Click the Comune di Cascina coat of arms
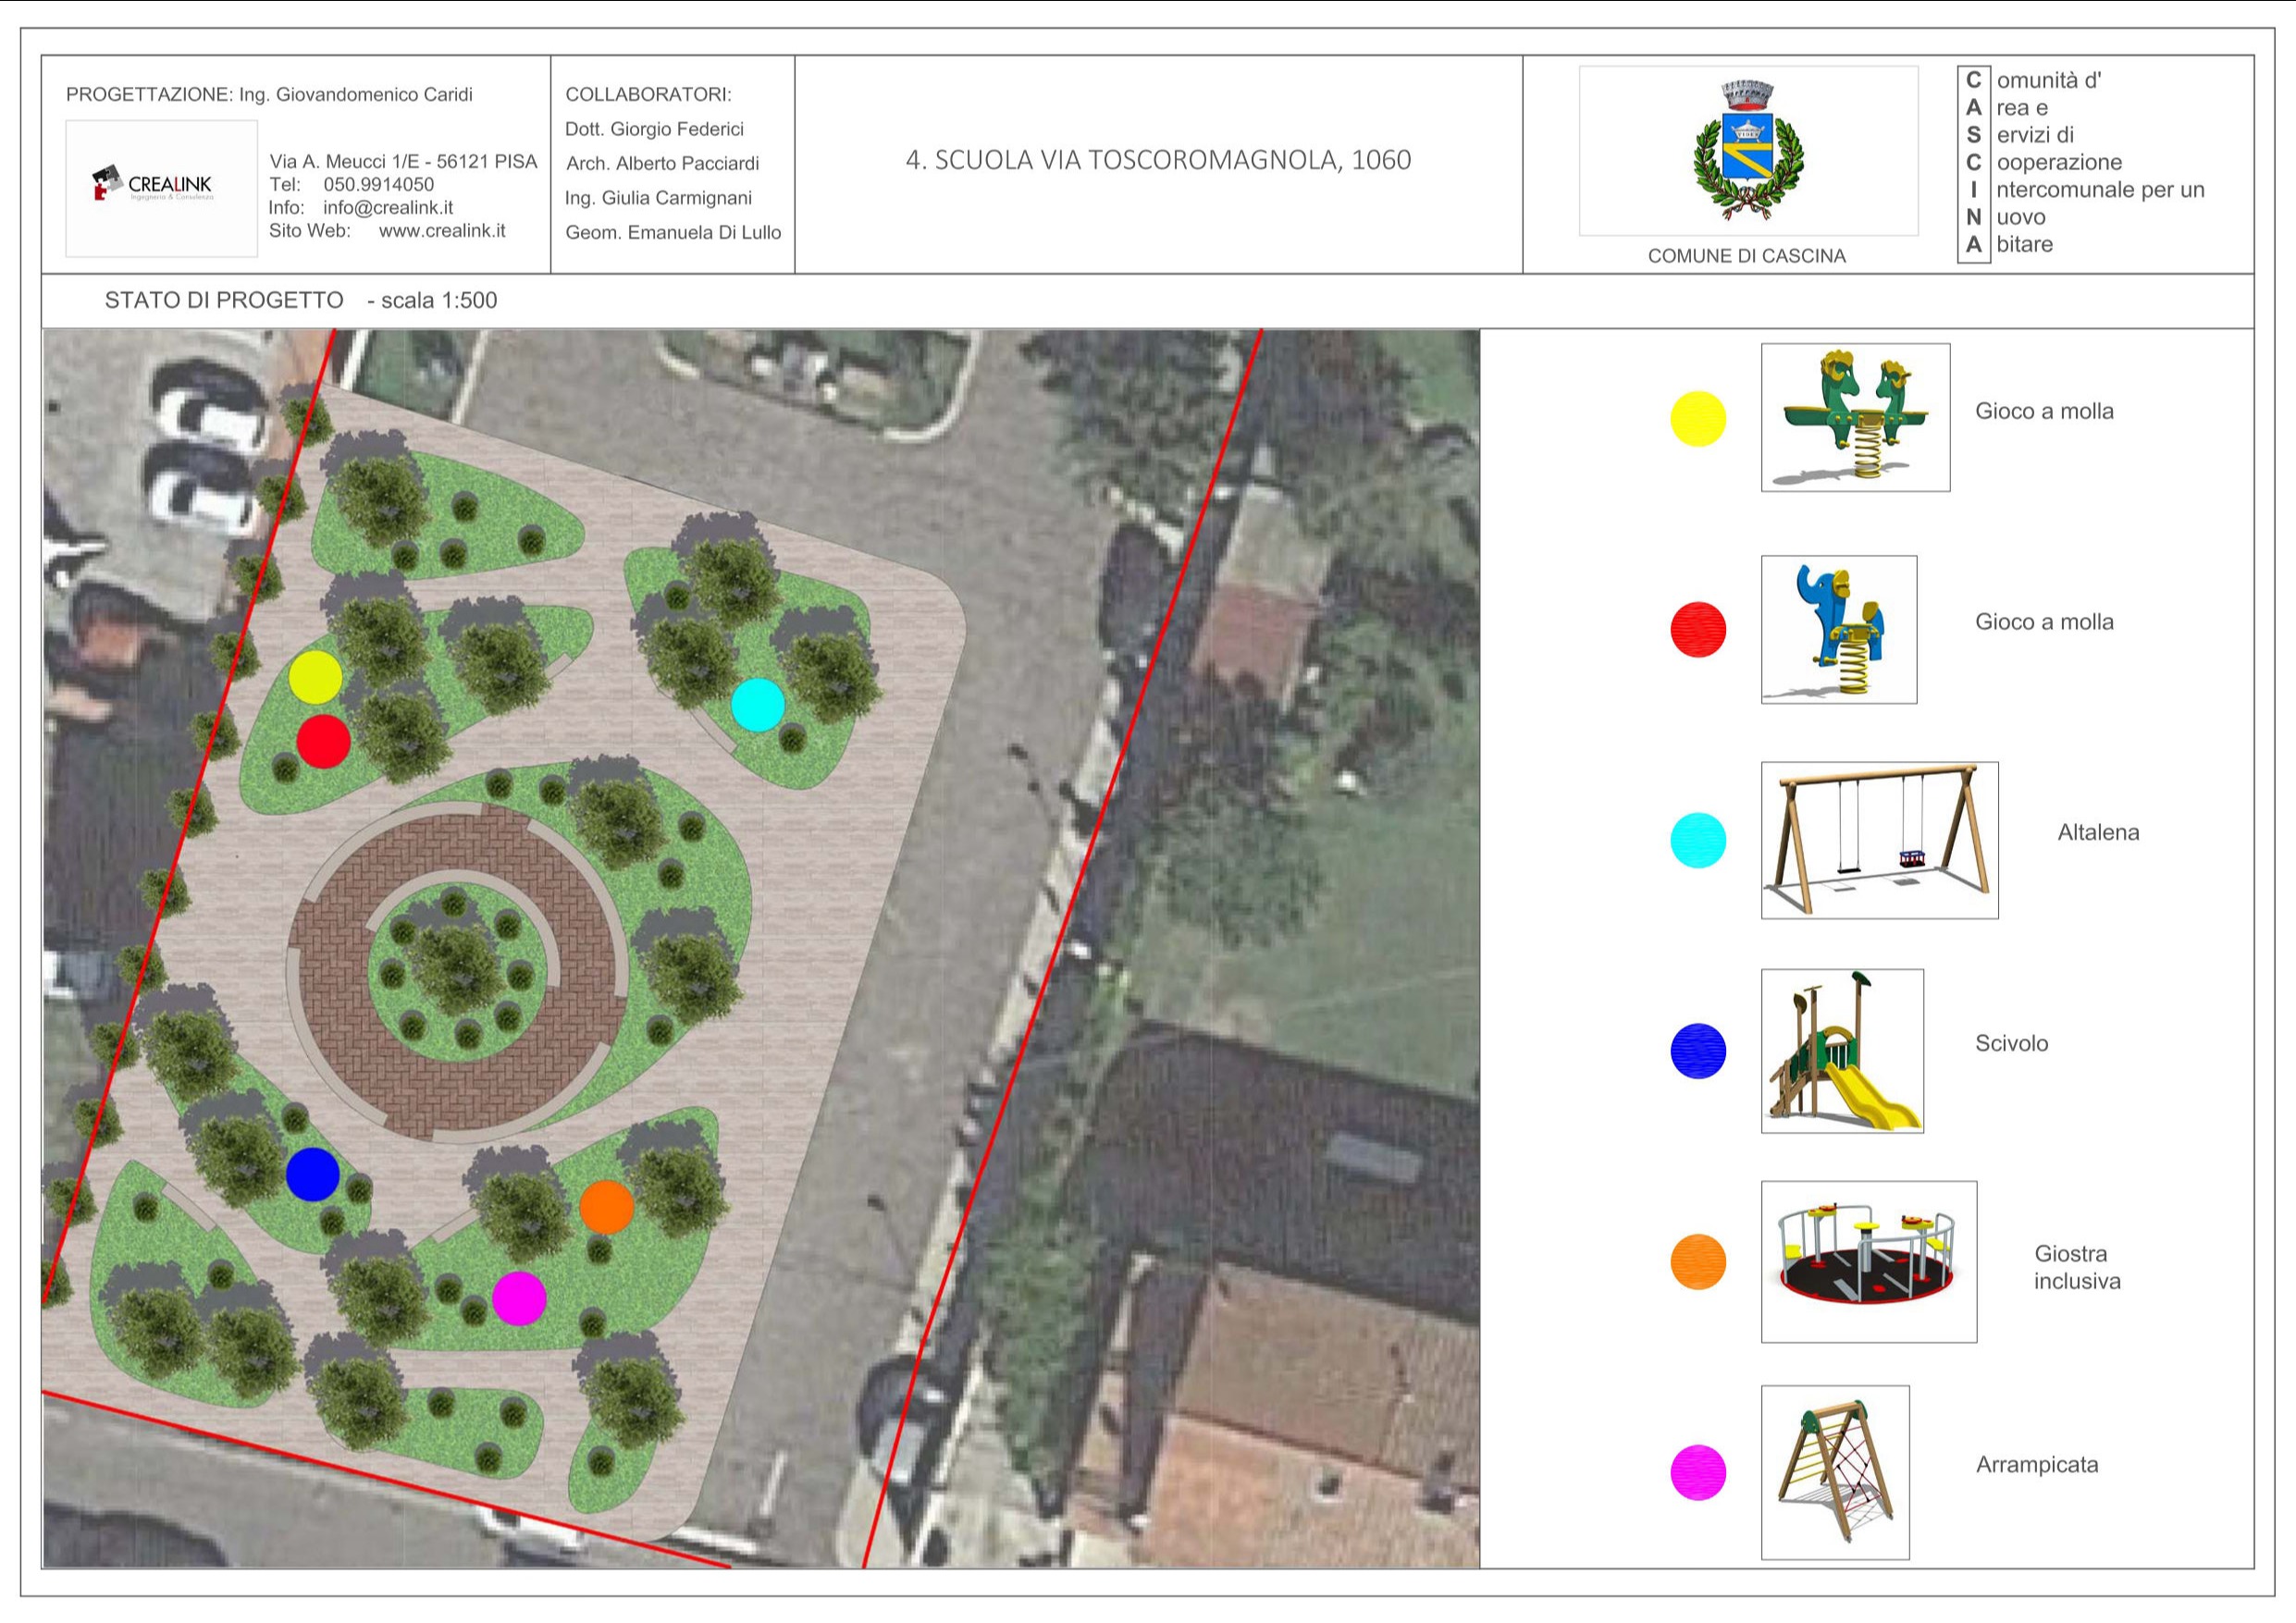This screenshot has width=2296, height=1623. pyautogui.click(x=1747, y=150)
